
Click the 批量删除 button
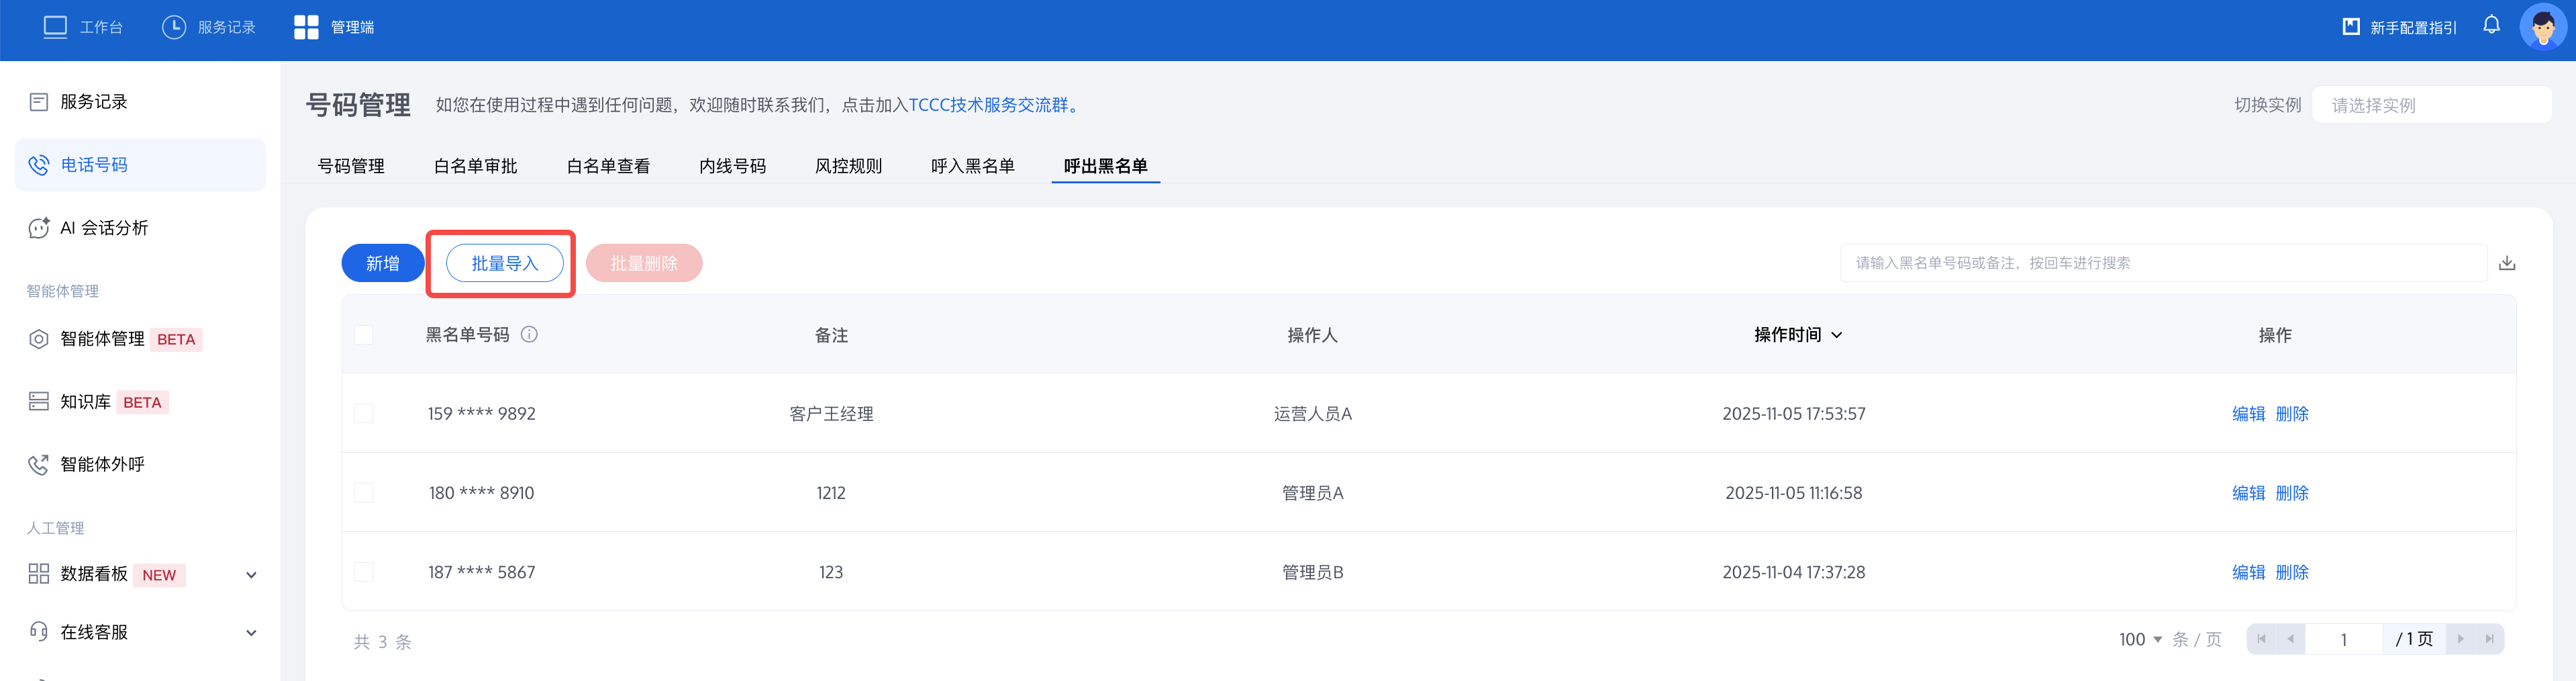point(644,263)
